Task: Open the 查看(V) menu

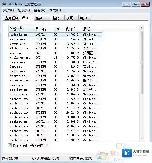Action: tap(40, 10)
